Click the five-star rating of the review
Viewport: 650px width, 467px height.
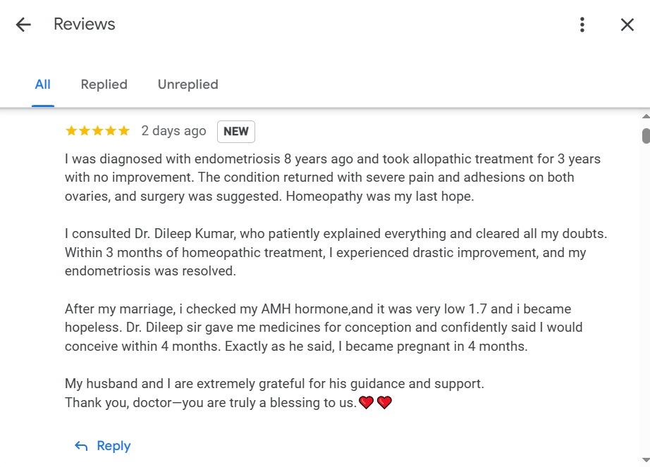click(97, 131)
